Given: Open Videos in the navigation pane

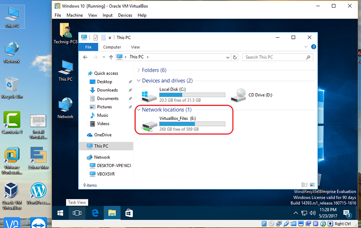Looking at the screenshot, I should pyautogui.click(x=103, y=124).
